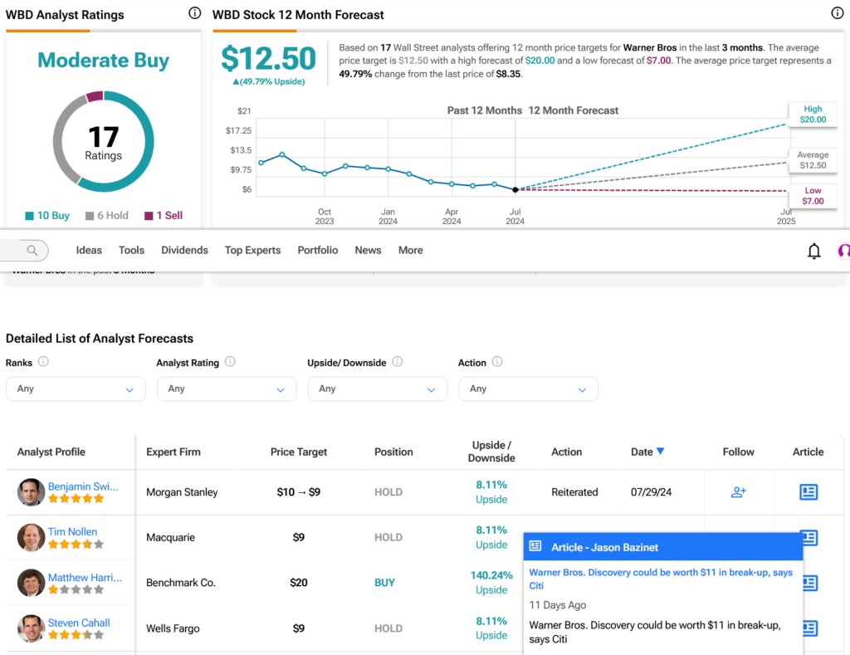Viewport: 850px width, 655px height.
Task: Click the search magnifier icon
Action: 32,250
